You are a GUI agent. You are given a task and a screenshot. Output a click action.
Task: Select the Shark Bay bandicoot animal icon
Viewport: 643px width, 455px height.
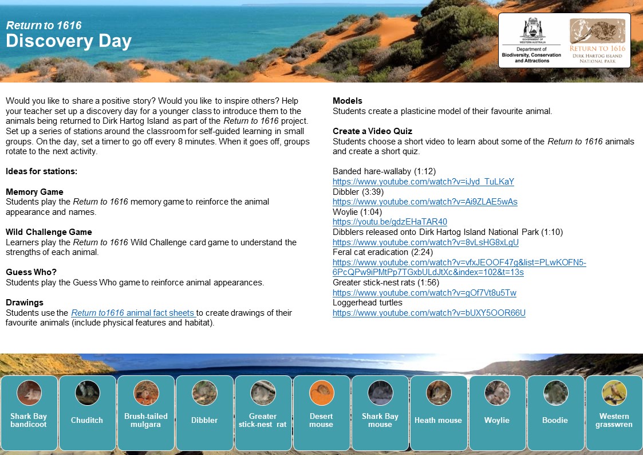(x=28, y=393)
